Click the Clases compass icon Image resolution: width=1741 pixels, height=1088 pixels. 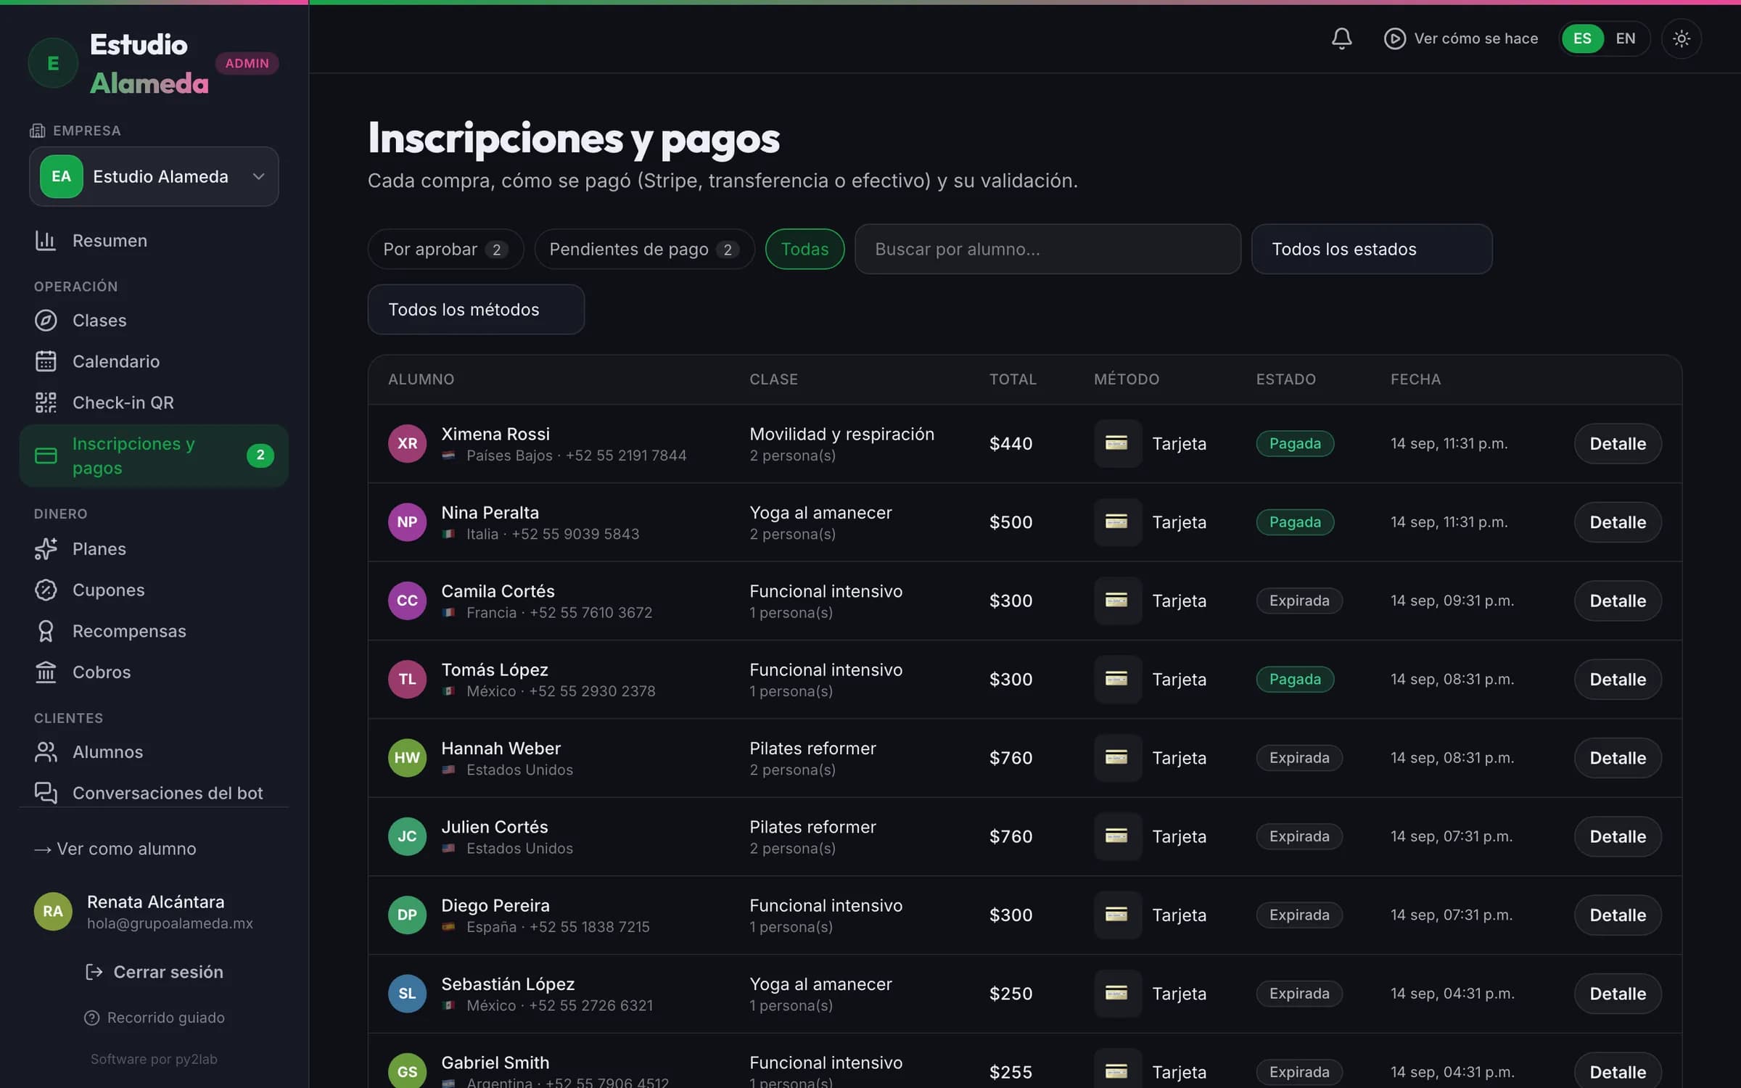tap(46, 321)
